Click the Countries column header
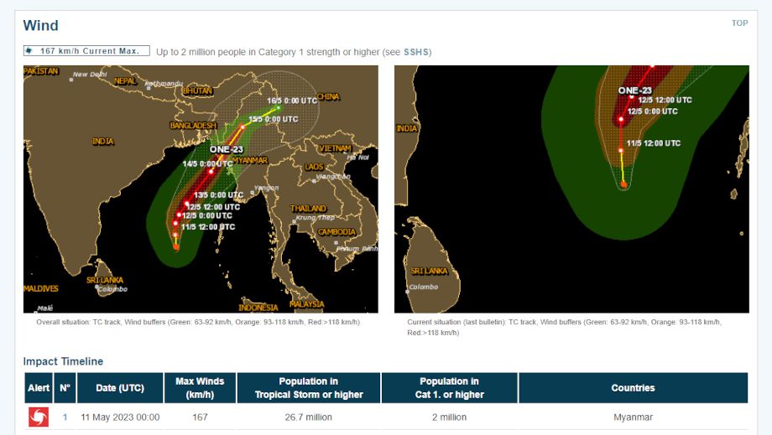Viewport: 772px width, 435px height. point(633,388)
